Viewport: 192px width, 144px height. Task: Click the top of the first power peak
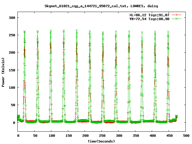click(x=25, y=31)
